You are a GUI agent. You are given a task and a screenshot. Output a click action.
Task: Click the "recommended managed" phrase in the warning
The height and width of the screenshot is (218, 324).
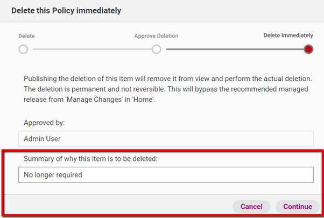pos(271,89)
